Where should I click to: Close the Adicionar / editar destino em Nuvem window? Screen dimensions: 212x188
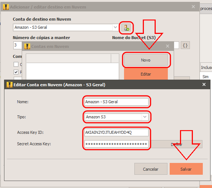pos(193,7)
